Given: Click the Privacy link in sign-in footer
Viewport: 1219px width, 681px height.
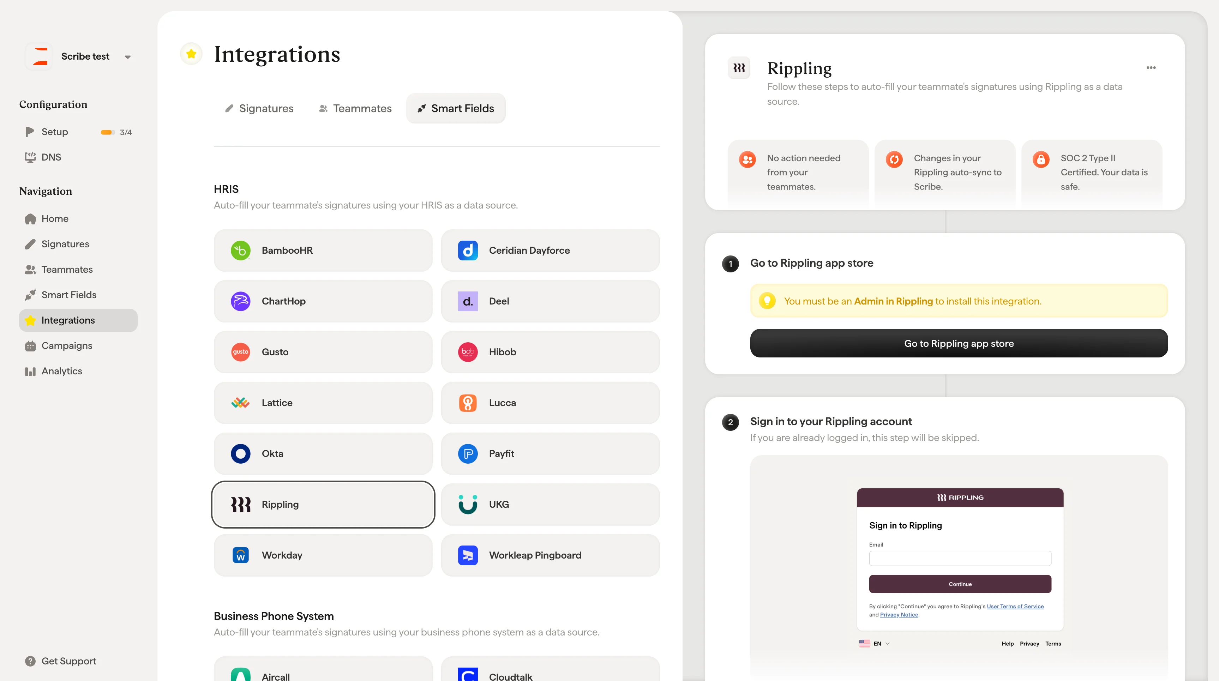Looking at the screenshot, I should pos(1029,644).
